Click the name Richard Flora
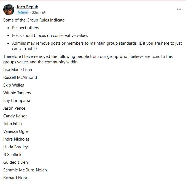Screen dimensions: 186x183 click(15, 178)
